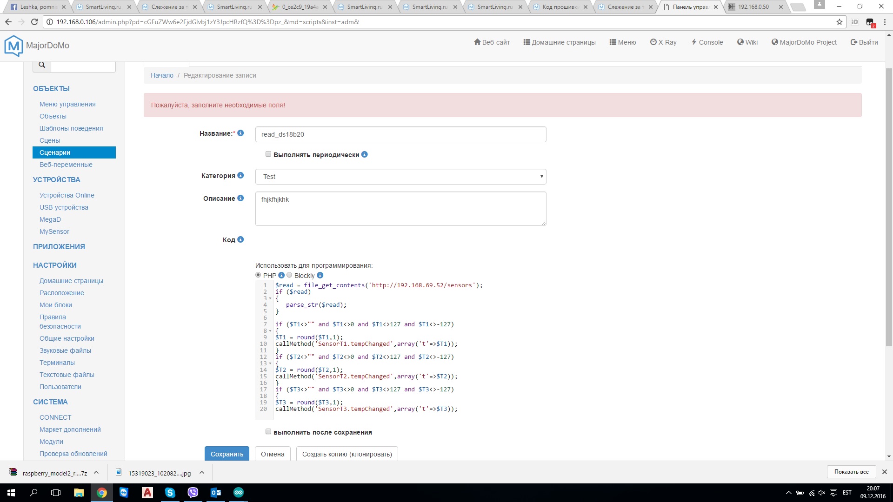Select the Blockly radio button
The image size is (893, 502).
(289, 275)
